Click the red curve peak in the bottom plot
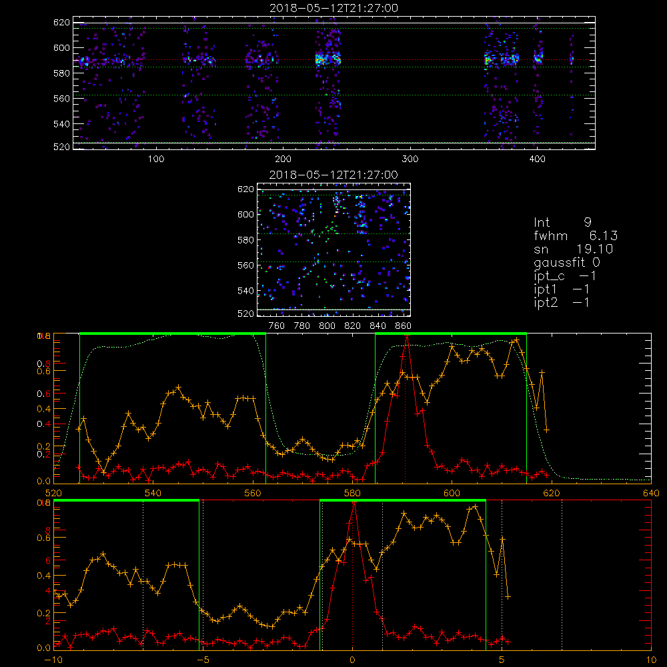Image resolution: width=667 pixels, height=667 pixels. pos(354,503)
